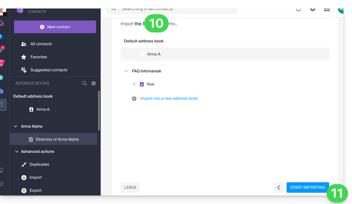This screenshot has height=204, width=352.
Task: Click plus icon beside Import into new address book
Action: 134,99
